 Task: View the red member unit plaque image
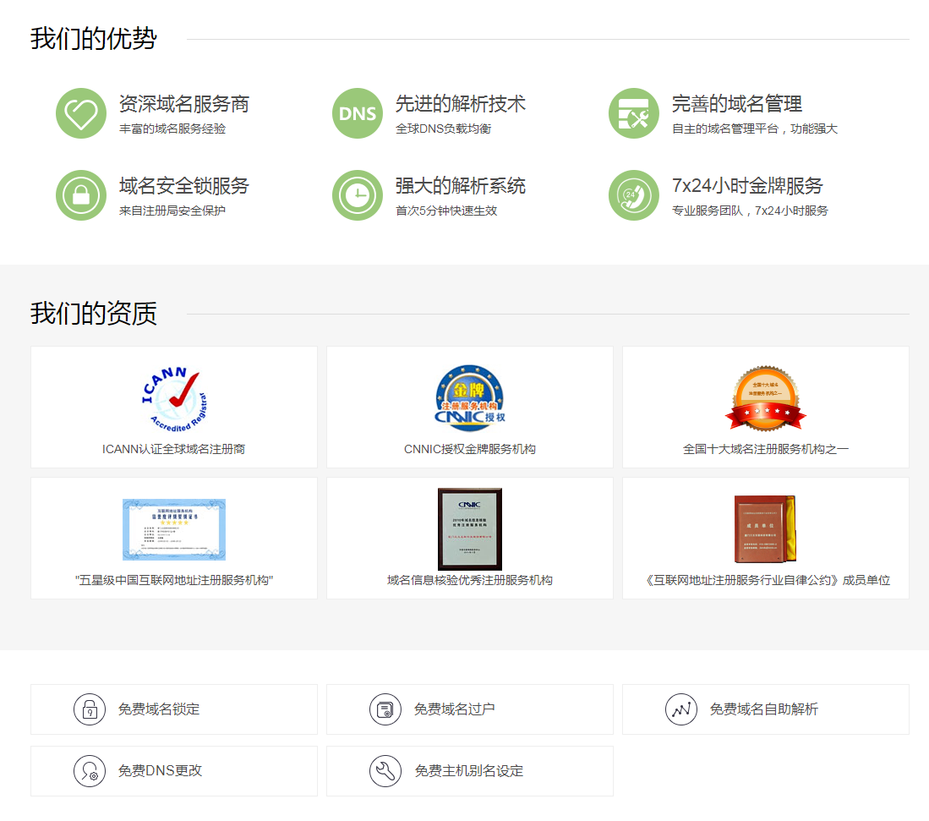(766, 529)
